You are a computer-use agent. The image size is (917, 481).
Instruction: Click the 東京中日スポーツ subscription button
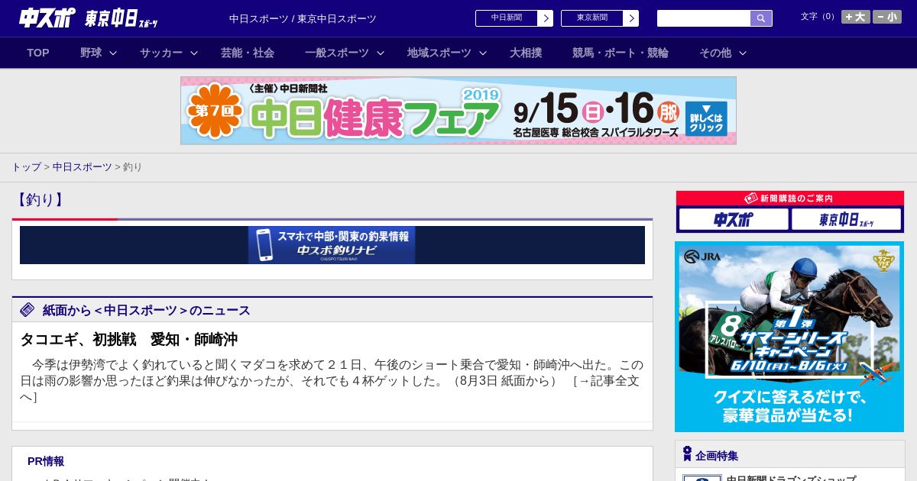(846, 220)
